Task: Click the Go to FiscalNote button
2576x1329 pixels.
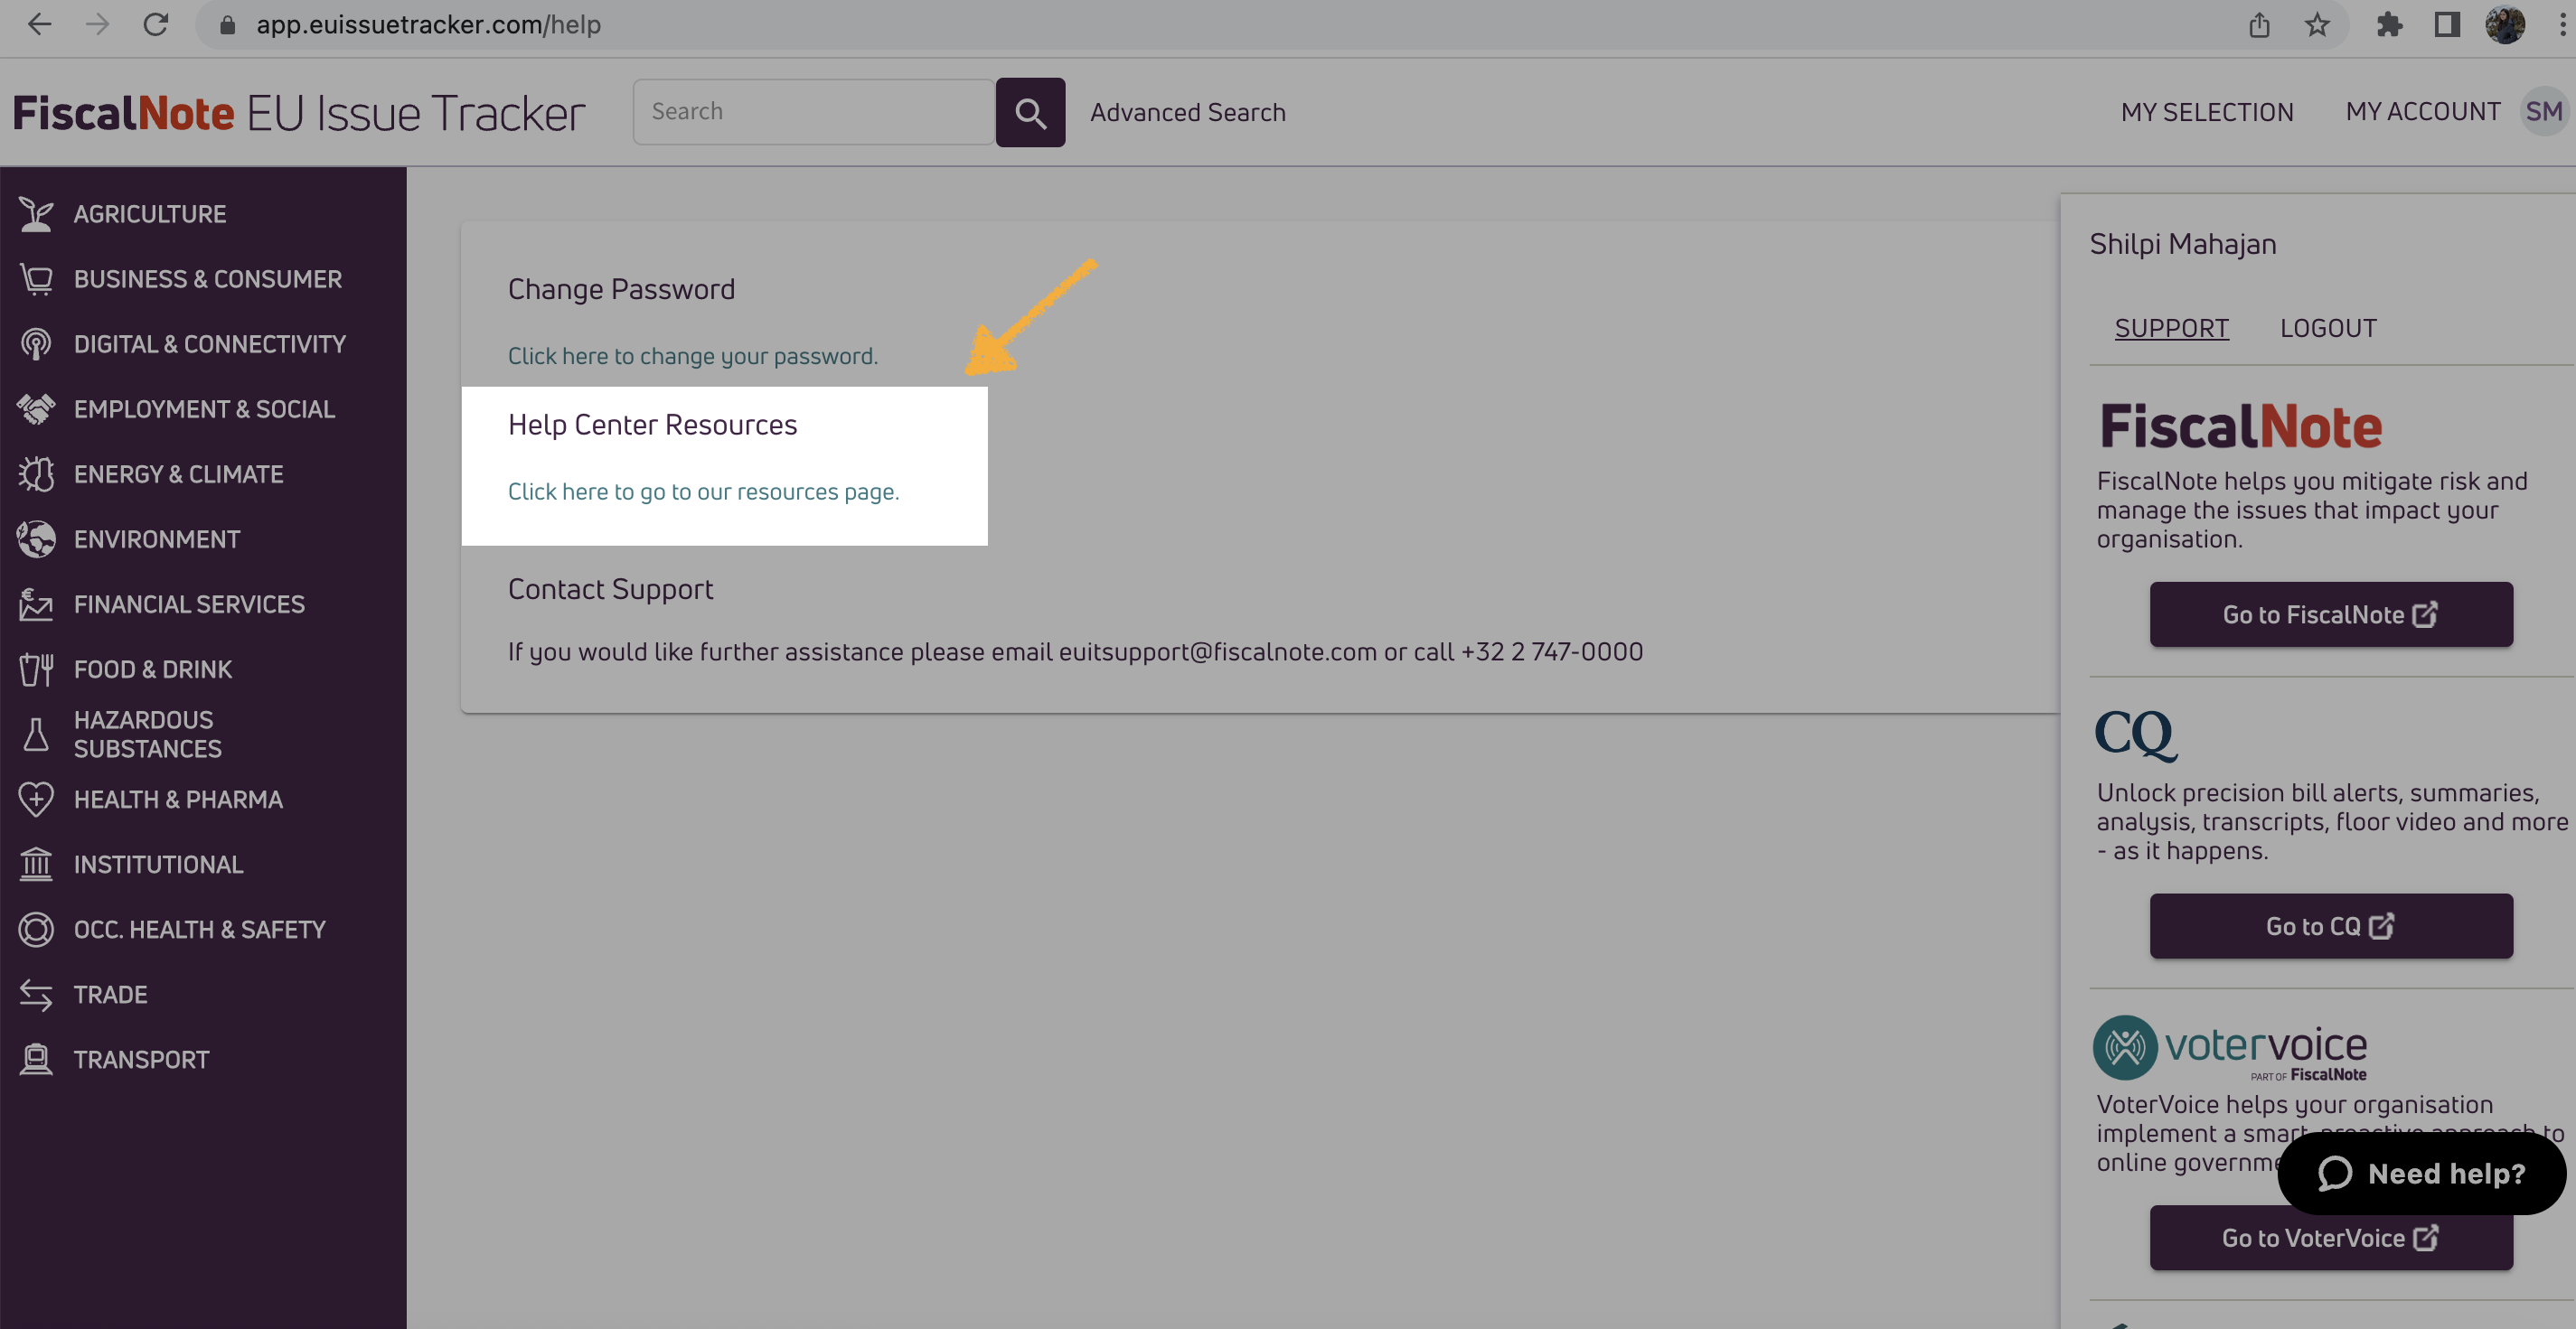Action: tap(2331, 614)
